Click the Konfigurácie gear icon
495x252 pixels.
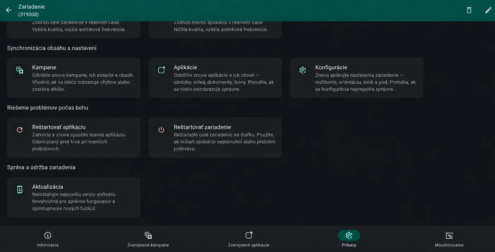[x=303, y=70]
